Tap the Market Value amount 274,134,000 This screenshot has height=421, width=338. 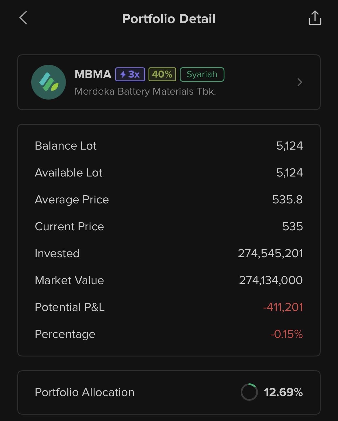(x=271, y=280)
